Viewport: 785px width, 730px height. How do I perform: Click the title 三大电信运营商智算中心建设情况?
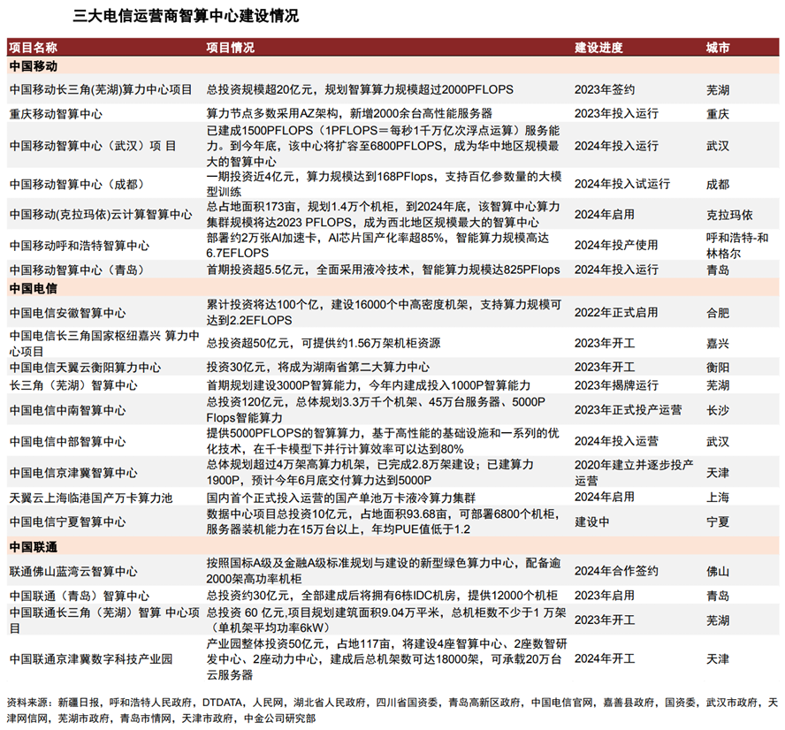click(186, 16)
